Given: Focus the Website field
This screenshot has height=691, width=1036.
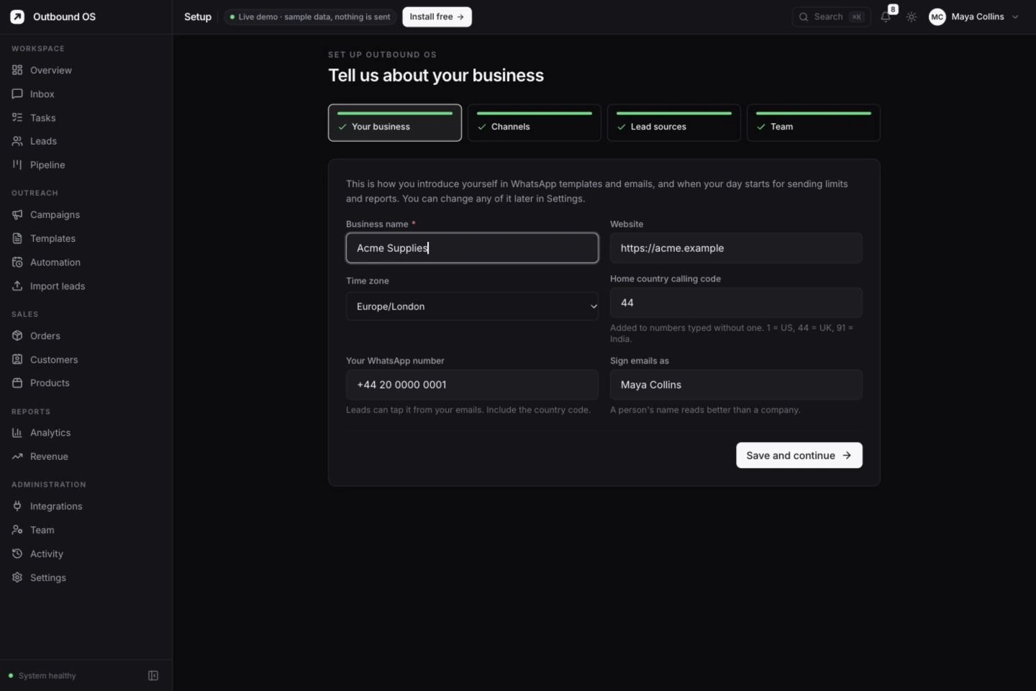Looking at the screenshot, I should coord(736,248).
